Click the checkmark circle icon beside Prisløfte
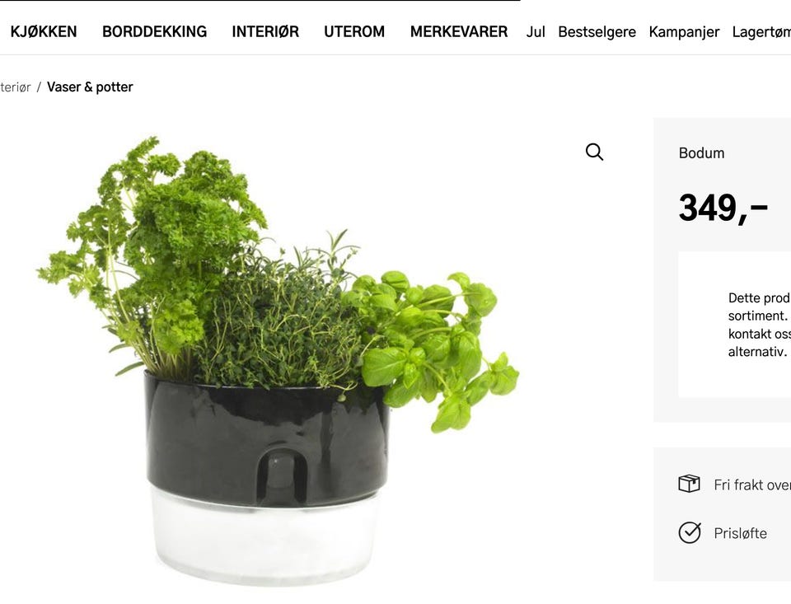 coord(690,532)
